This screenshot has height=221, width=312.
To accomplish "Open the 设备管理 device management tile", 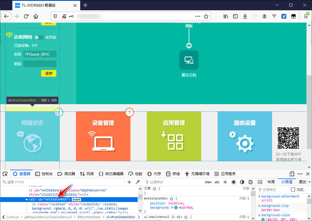I will tap(103, 136).
